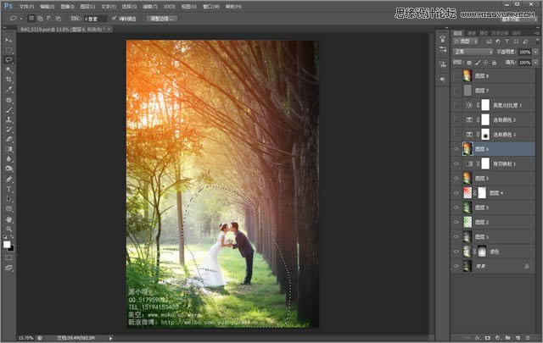This screenshot has height=343, width=543.
Task: Open the layer filter type dropdown
Action: pos(466,41)
